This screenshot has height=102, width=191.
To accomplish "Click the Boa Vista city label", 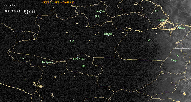I will pyautogui.click(x=101, y=11).
